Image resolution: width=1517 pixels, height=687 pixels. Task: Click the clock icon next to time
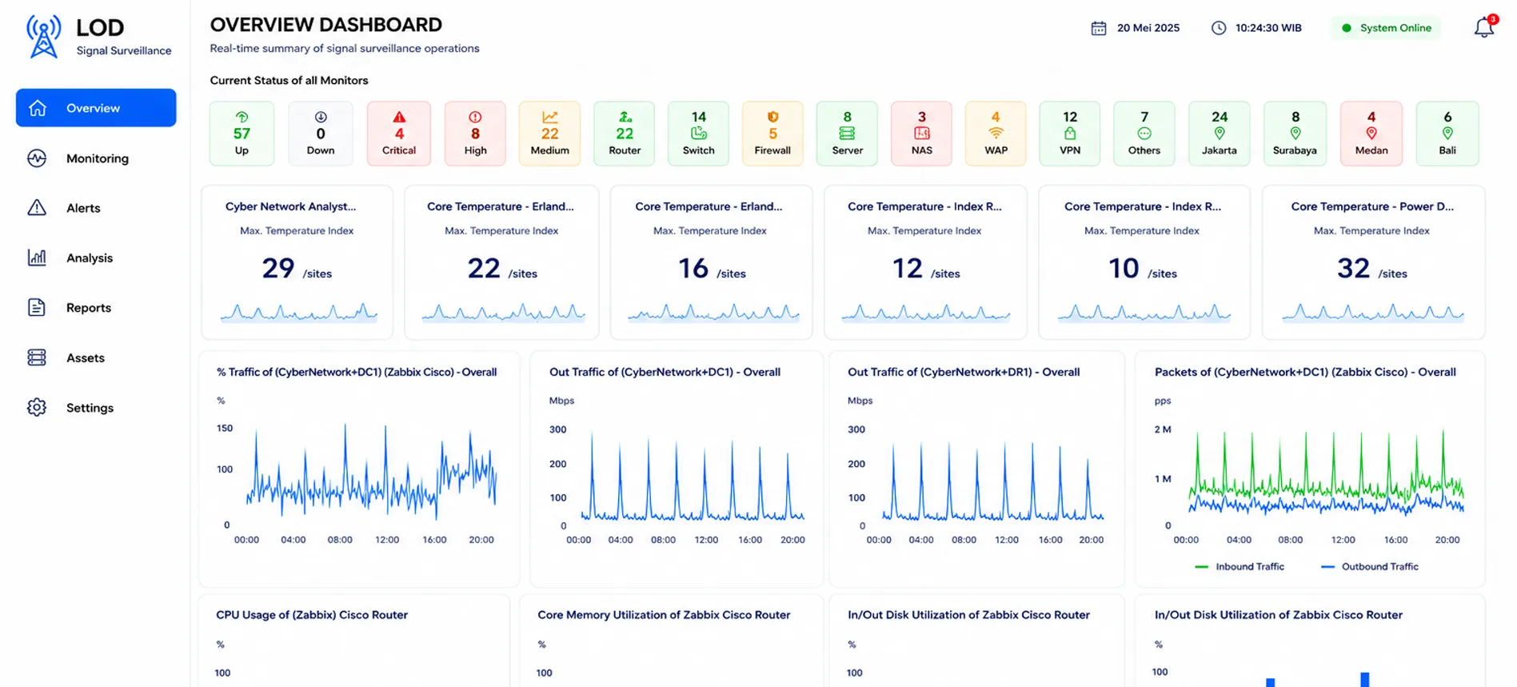click(1218, 28)
